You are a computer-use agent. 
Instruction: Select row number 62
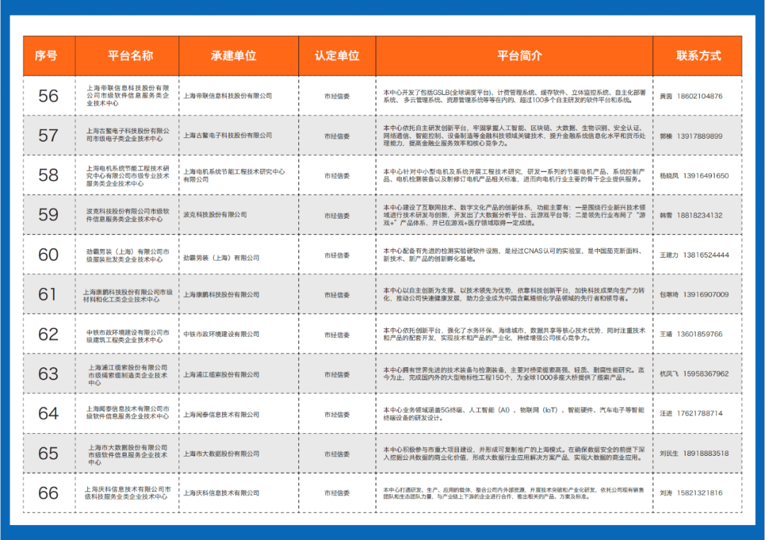pos(48,334)
